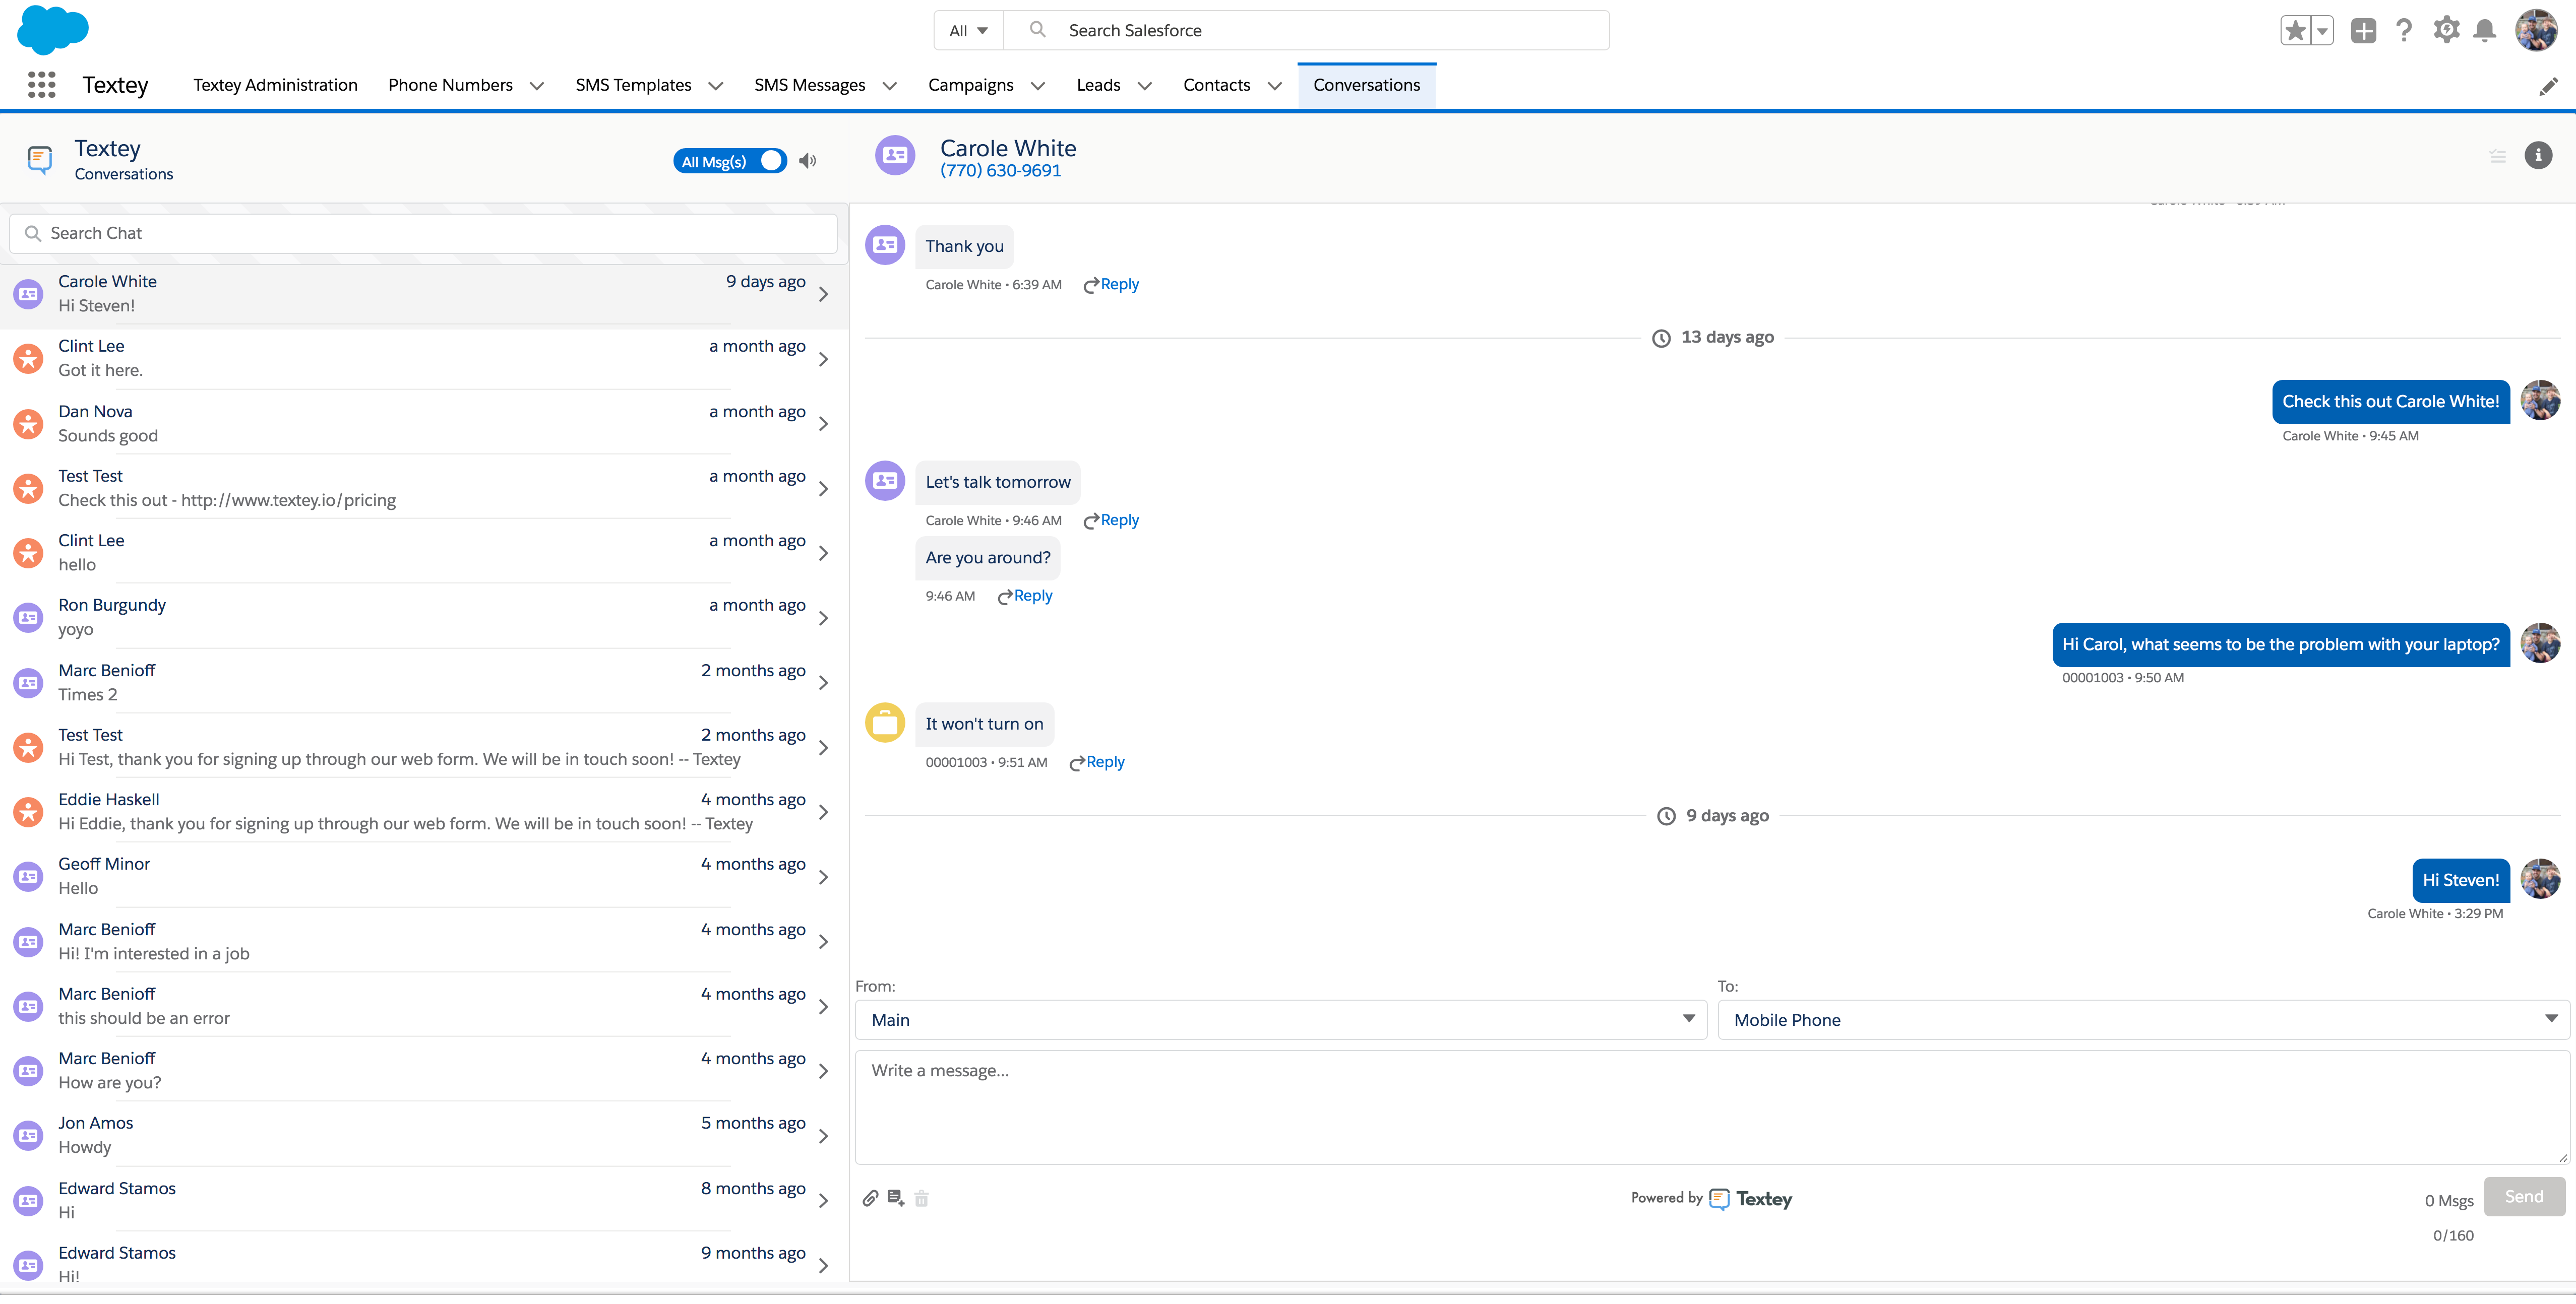Expand the Campaigns tab chevron

(x=1037, y=86)
